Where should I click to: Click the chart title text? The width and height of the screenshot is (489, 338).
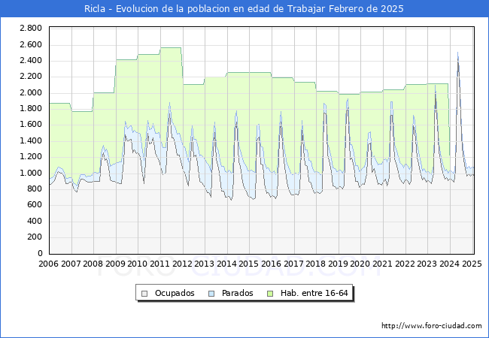coord(244,9)
